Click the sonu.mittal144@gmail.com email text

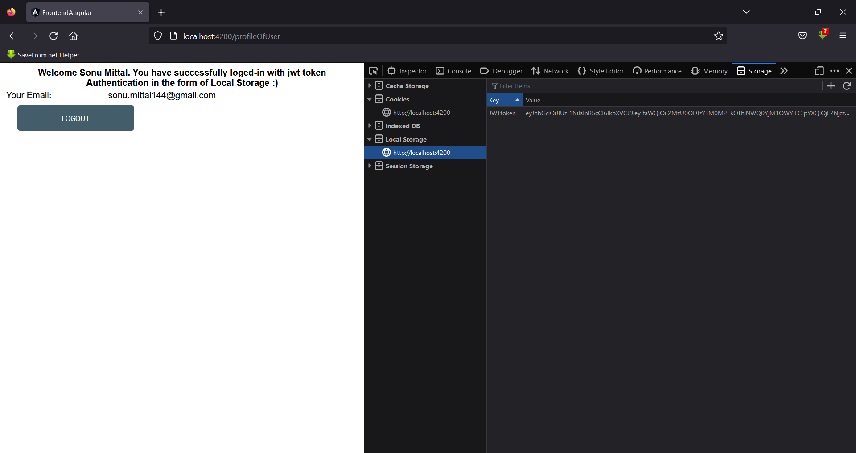click(162, 95)
